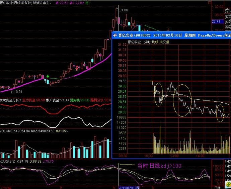231x189 pixels.
Task: Click the chart title 晋亿实业(日线,前复权)
Action: click(x=16, y=3)
